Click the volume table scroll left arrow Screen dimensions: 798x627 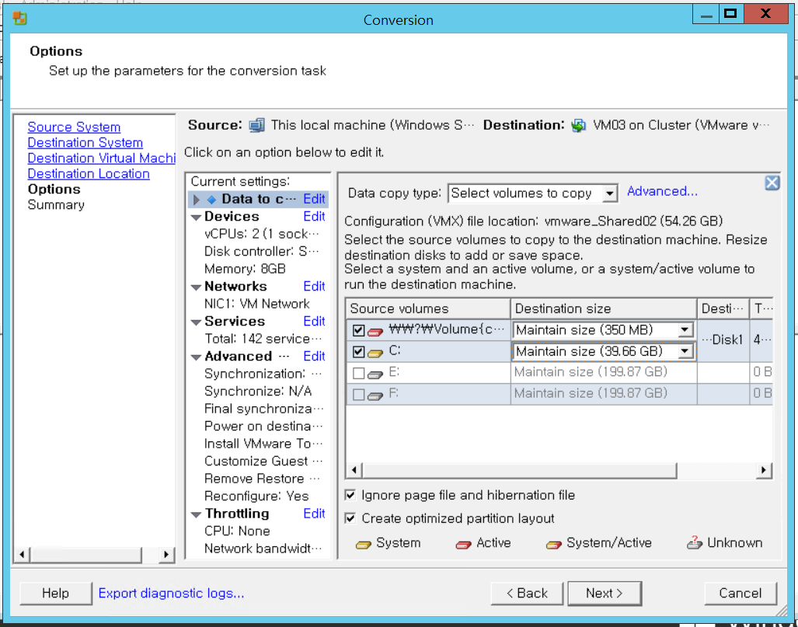coord(355,470)
